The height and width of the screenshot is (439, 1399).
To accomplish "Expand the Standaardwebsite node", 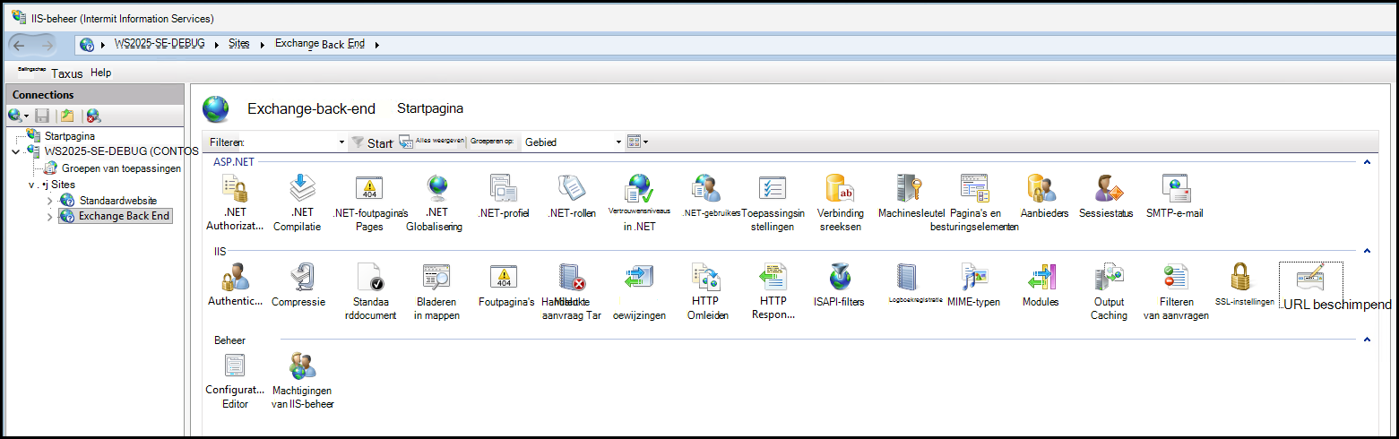I will (x=50, y=201).
